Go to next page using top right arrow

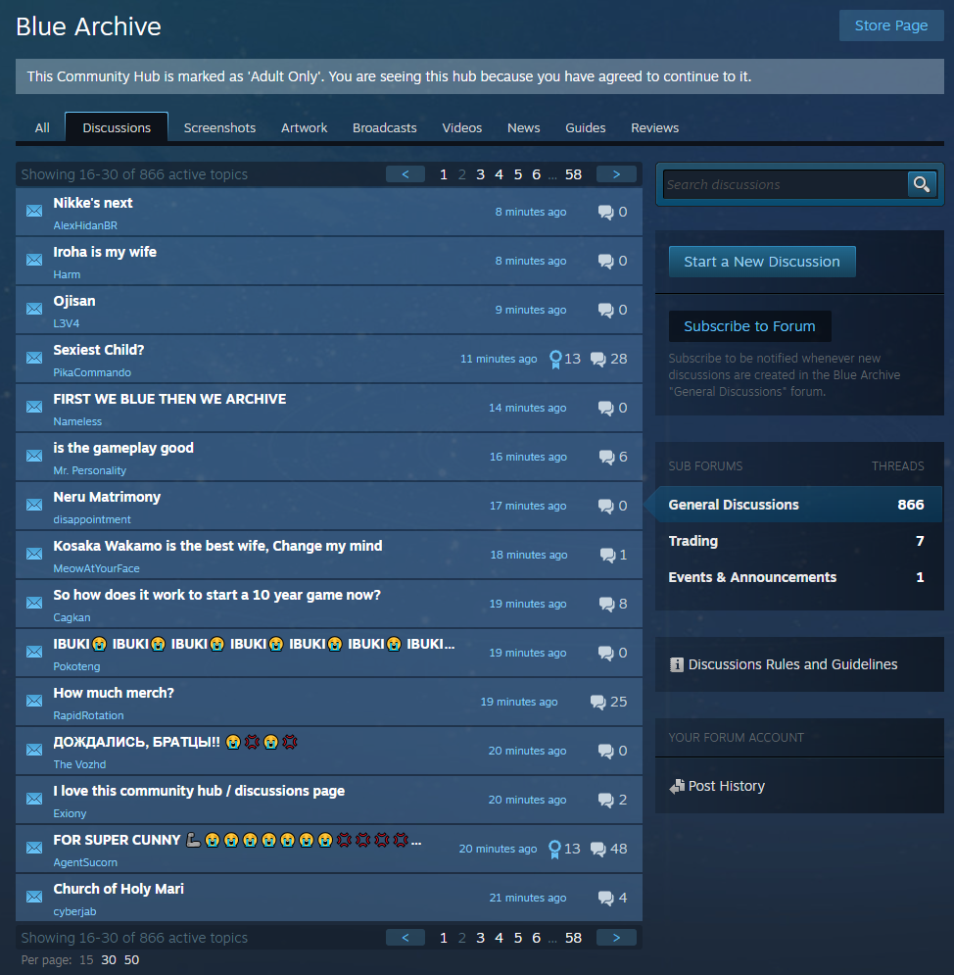pos(616,174)
